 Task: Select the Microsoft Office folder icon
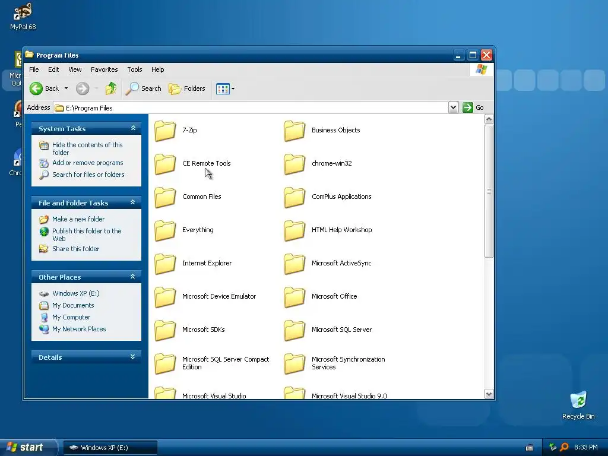294,297
